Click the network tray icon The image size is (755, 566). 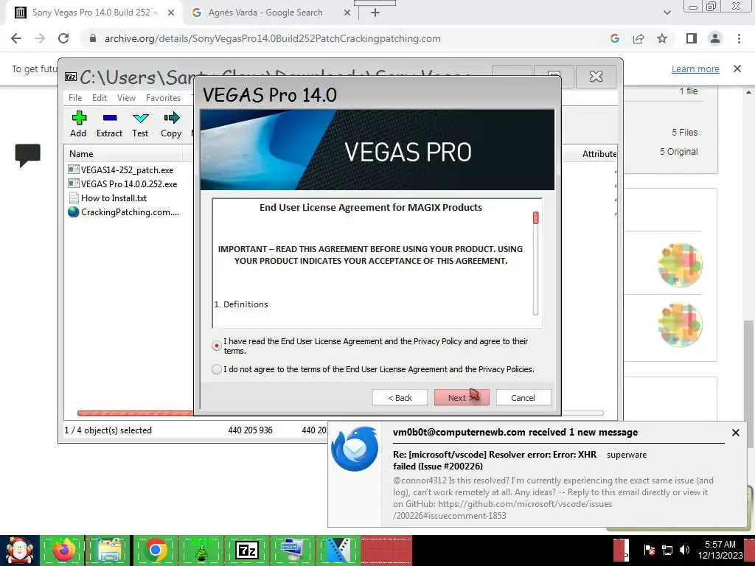click(667, 550)
